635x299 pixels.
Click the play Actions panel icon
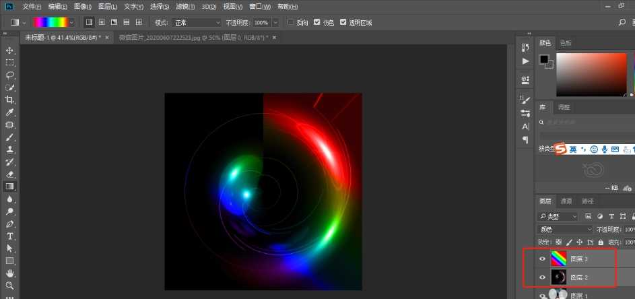point(525,61)
